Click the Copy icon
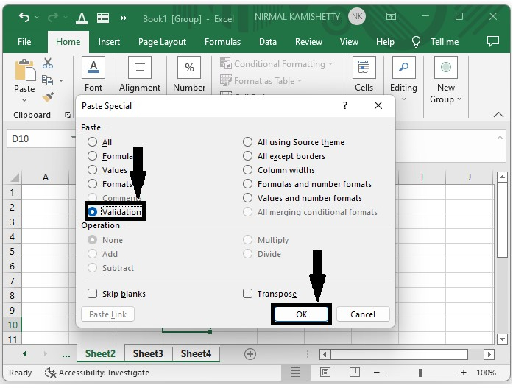The width and height of the screenshot is (513, 388). [47, 80]
